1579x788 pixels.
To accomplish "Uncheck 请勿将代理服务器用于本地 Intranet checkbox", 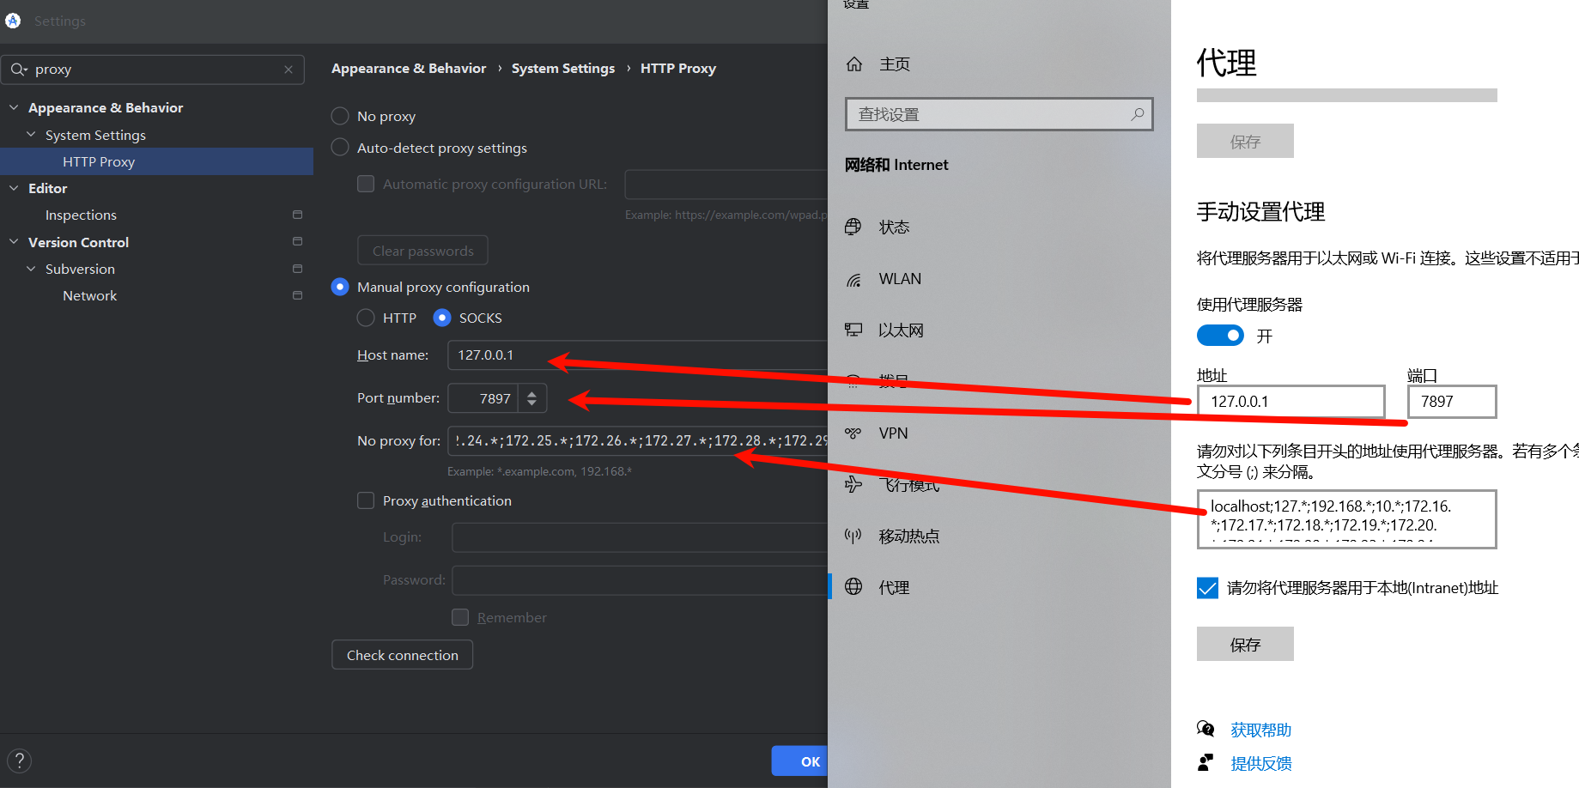I will (1207, 588).
